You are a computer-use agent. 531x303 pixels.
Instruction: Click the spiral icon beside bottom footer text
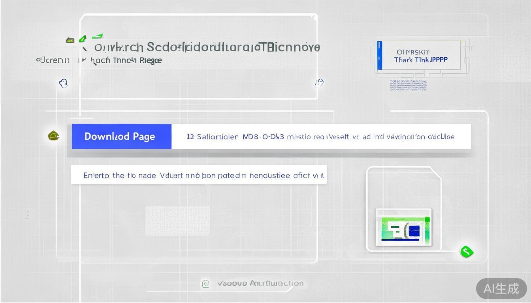(x=205, y=284)
